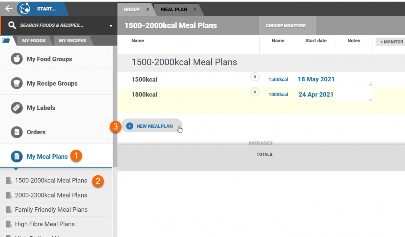Screen dimensions: 405x237
Task: Click the My Food Groups apple icon
Action: (17, 59)
